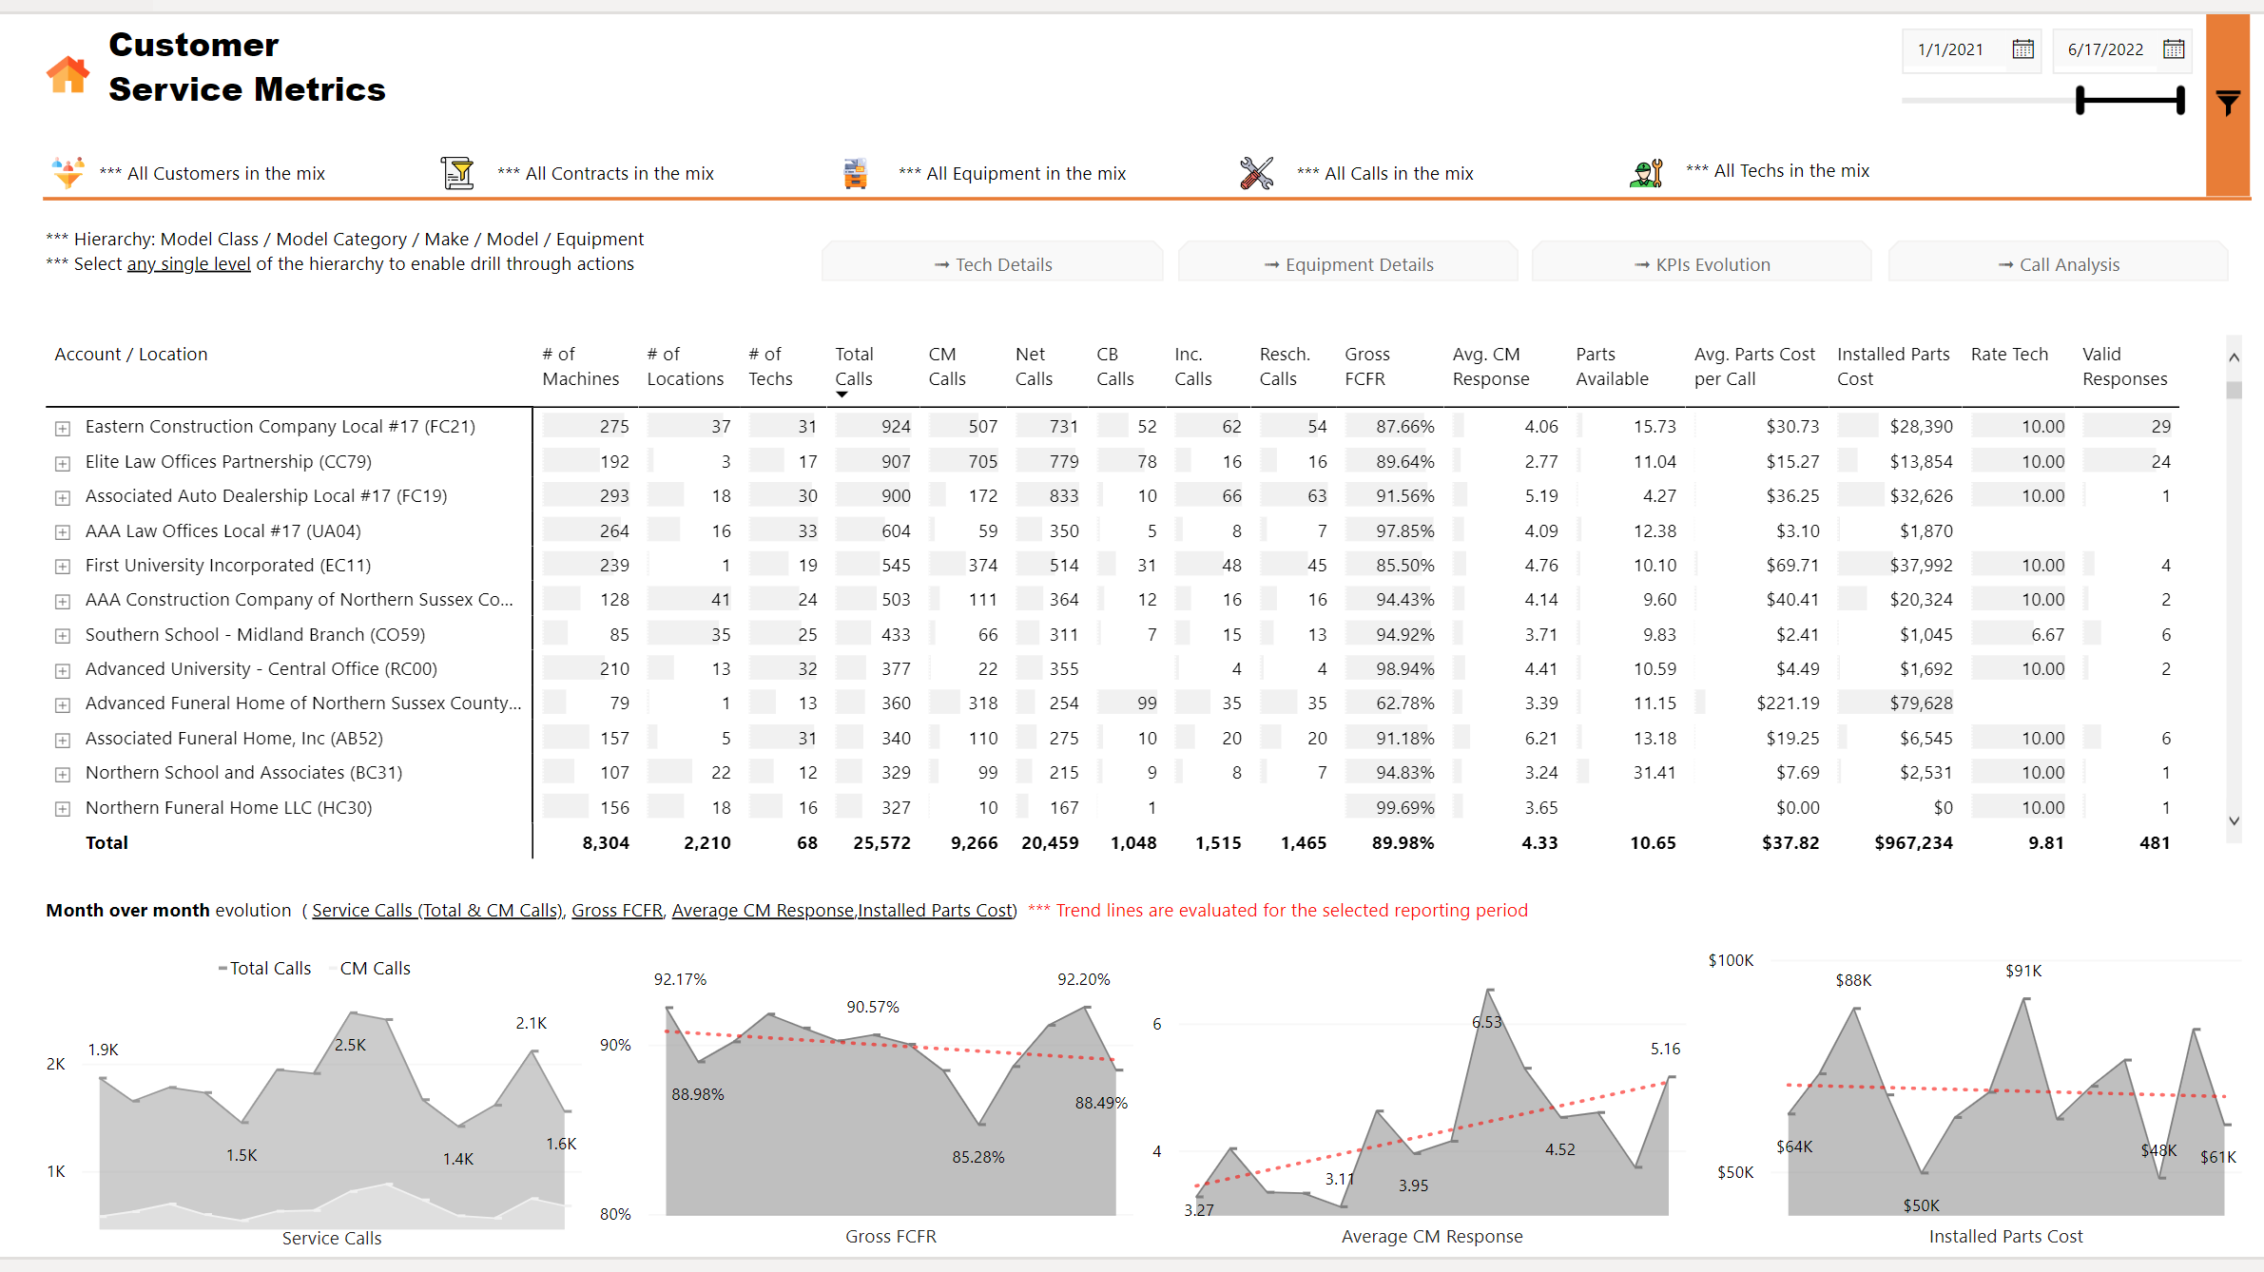Open the start date calendar picker

[2022, 49]
